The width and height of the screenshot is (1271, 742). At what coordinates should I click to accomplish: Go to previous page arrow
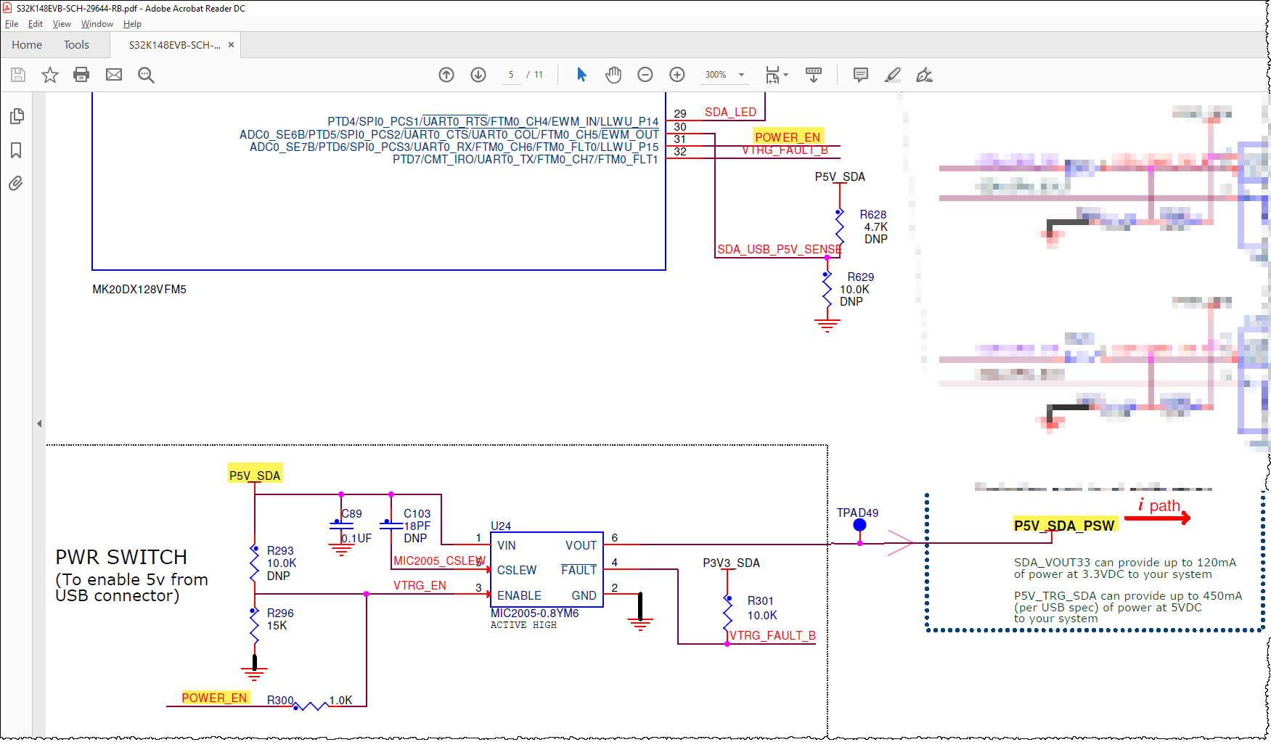[446, 75]
